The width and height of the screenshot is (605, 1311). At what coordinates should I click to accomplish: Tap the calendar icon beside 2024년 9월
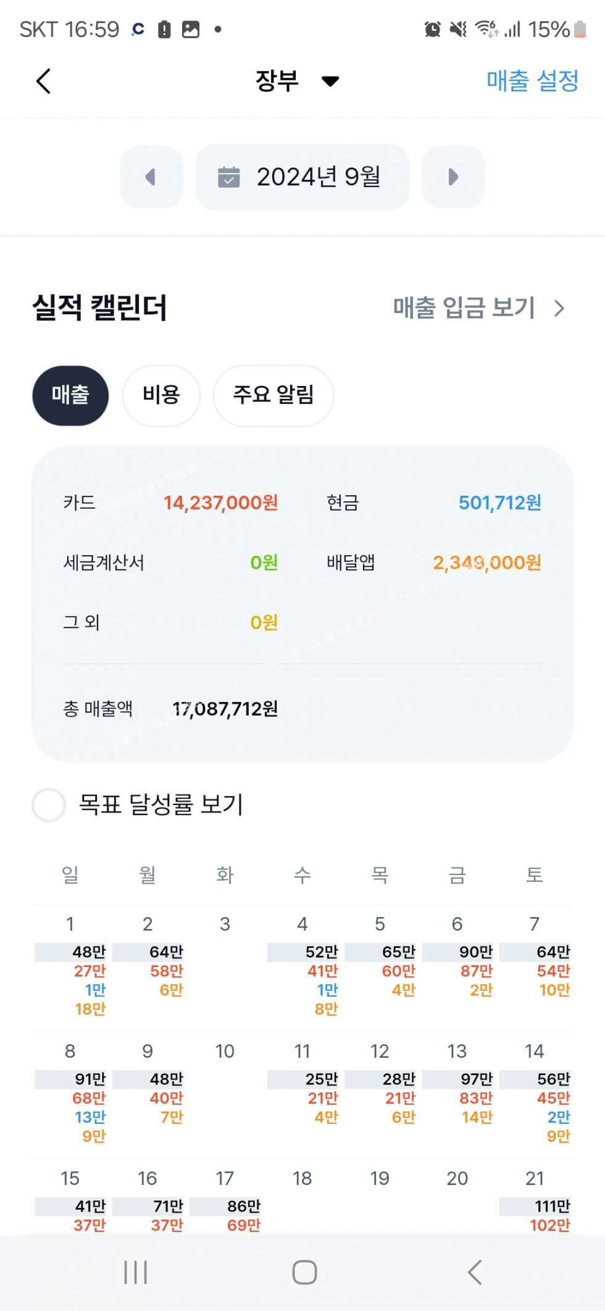pos(228,177)
